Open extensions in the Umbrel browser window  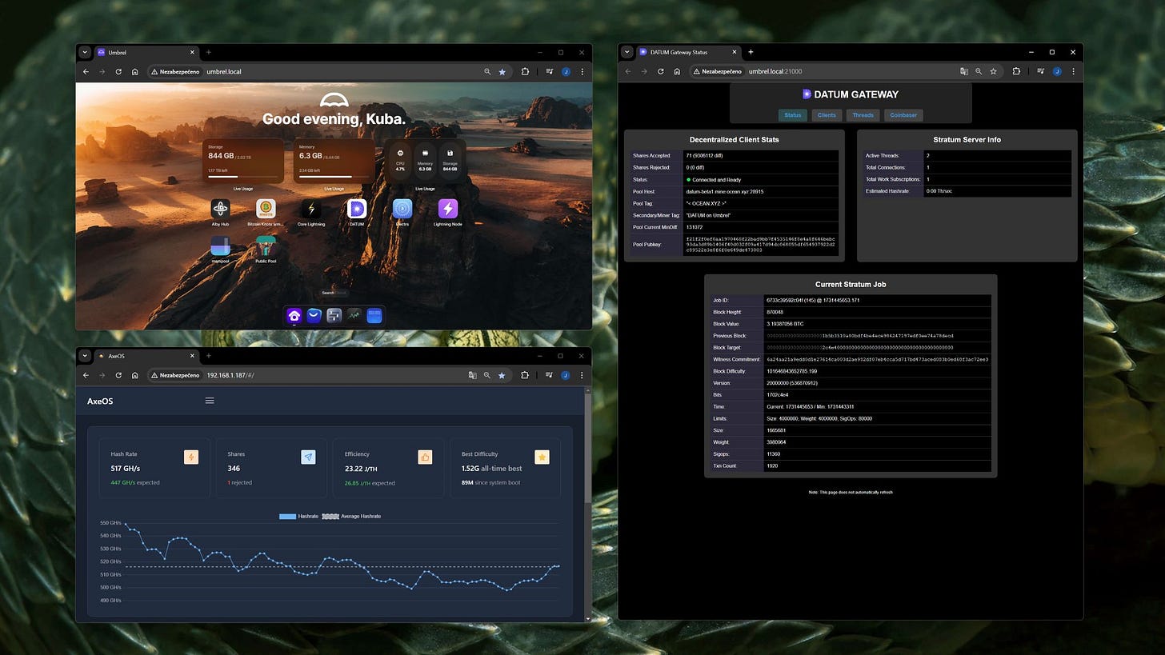[525, 71]
